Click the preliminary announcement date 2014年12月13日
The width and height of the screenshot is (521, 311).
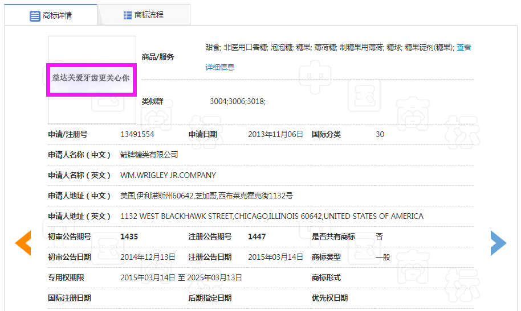(x=148, y=257)
